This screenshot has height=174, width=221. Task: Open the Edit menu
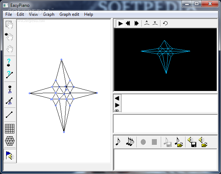coord(20,14)
